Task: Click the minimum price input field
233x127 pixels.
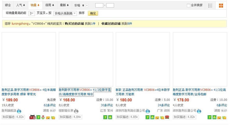Action: [99, 5]
